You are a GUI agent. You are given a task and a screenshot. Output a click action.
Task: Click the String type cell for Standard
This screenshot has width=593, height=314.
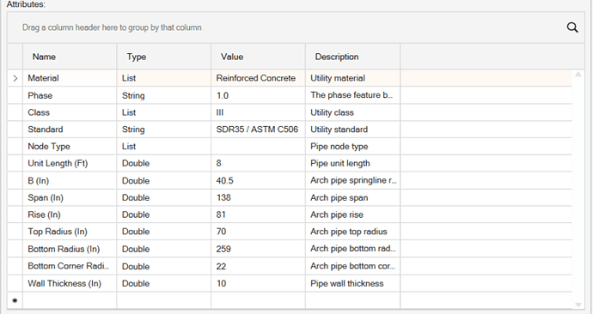(164, 130)
